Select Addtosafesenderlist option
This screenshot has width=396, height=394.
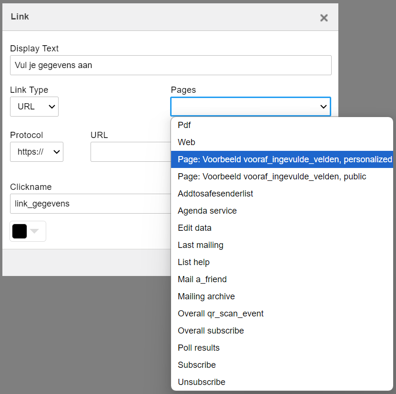point(215,194)
